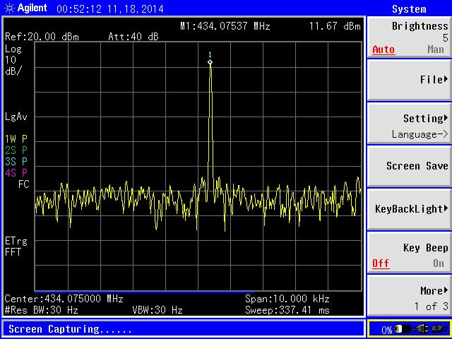Toggle Key Beep Off/On softkey
Image resolution: width=452 pixels, height=339 pixels.
tap(409, 255)
